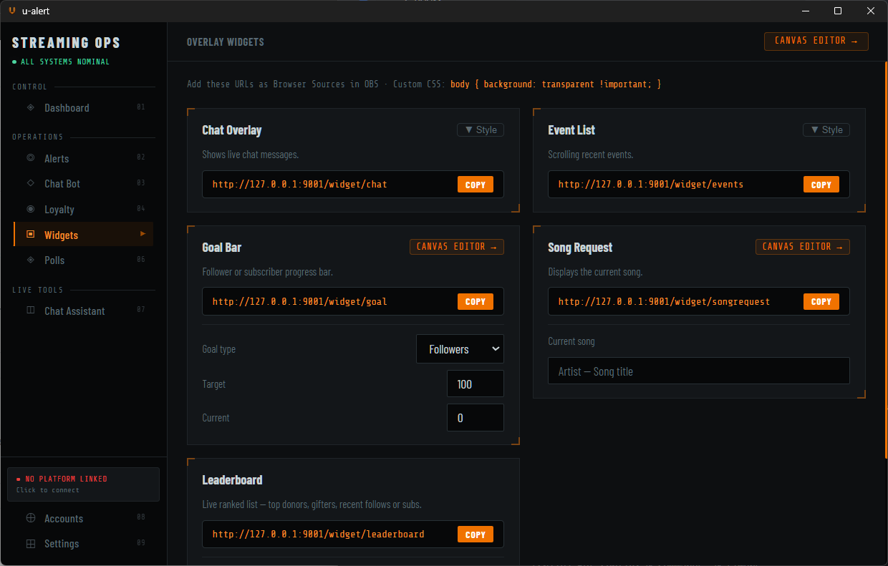Open the Dashboard page
Viewport: 888px width, 566px height.
point(84,108)
